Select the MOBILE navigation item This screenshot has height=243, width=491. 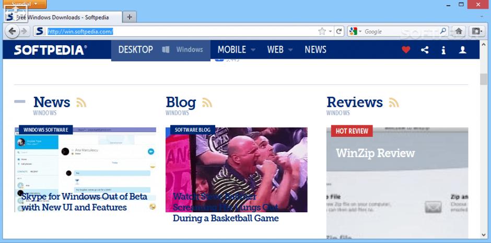tap(232, 49)
